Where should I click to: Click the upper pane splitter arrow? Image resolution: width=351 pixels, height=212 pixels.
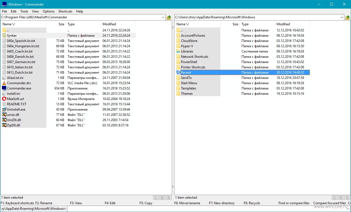[173, 27]
